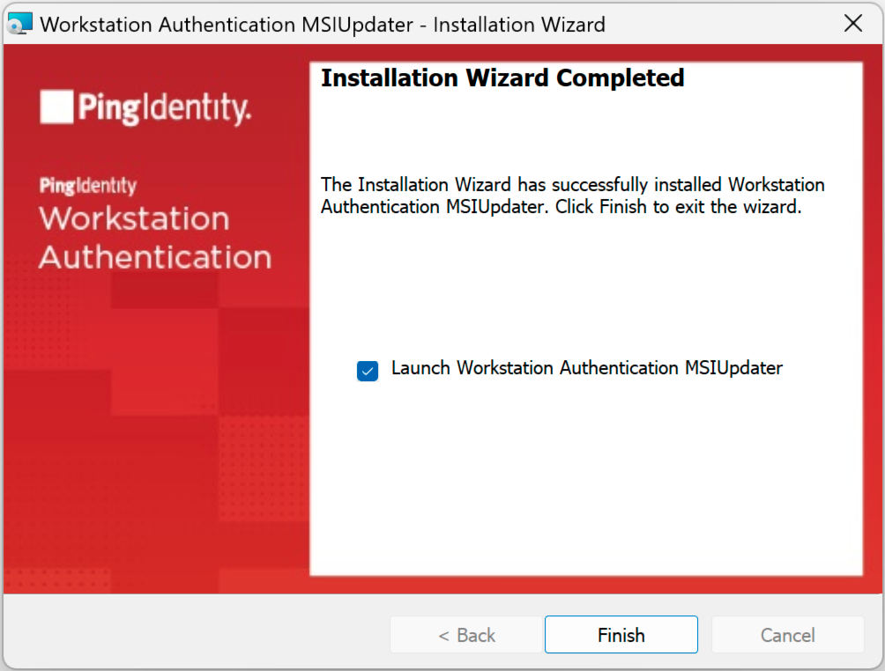Click the successfully installed message text
The height and width of the screenshot is (671, 885).
coord(572,195)
